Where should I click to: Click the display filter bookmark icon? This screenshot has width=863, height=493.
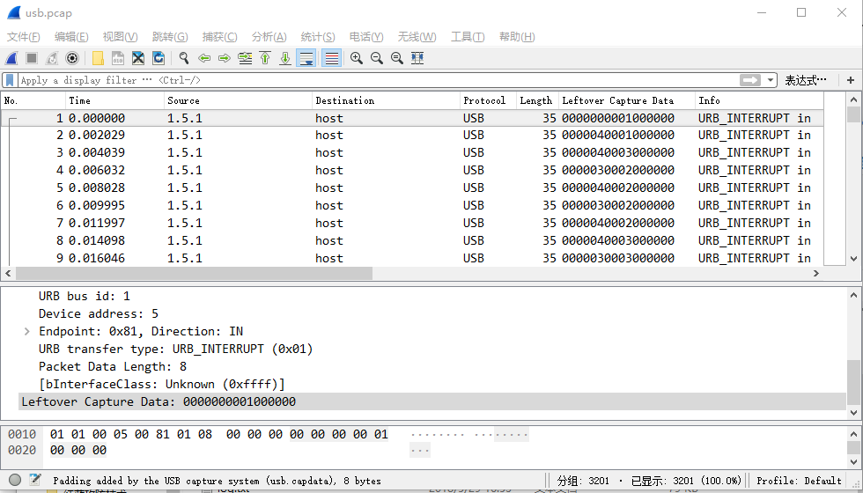(10, 80)
